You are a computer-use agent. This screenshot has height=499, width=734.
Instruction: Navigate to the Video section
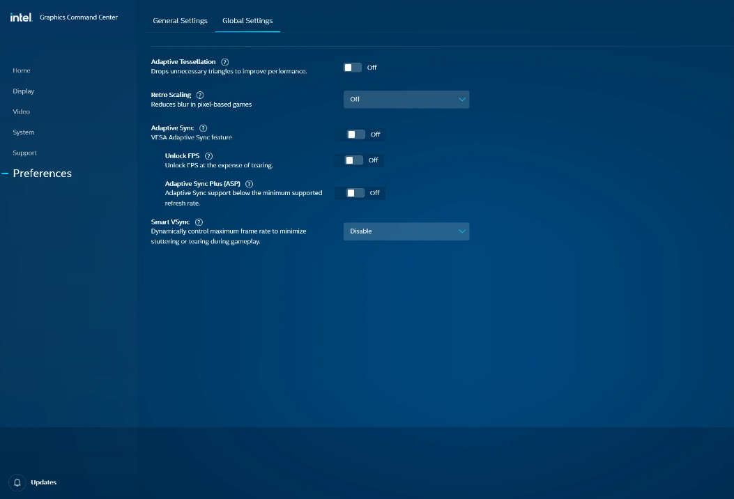coord(21,112)
